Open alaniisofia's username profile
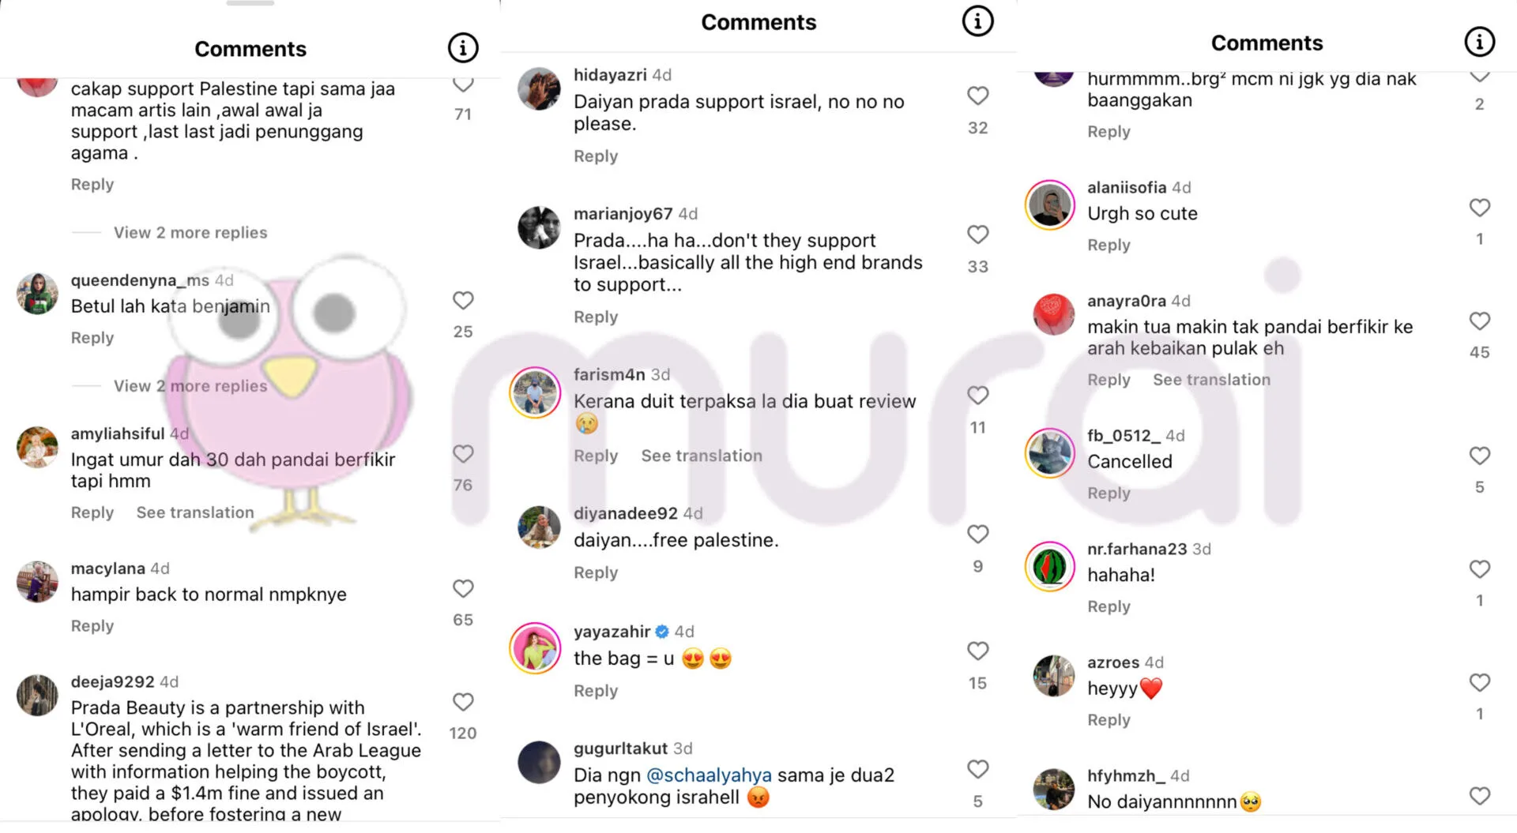 (x=1126, y=188)
